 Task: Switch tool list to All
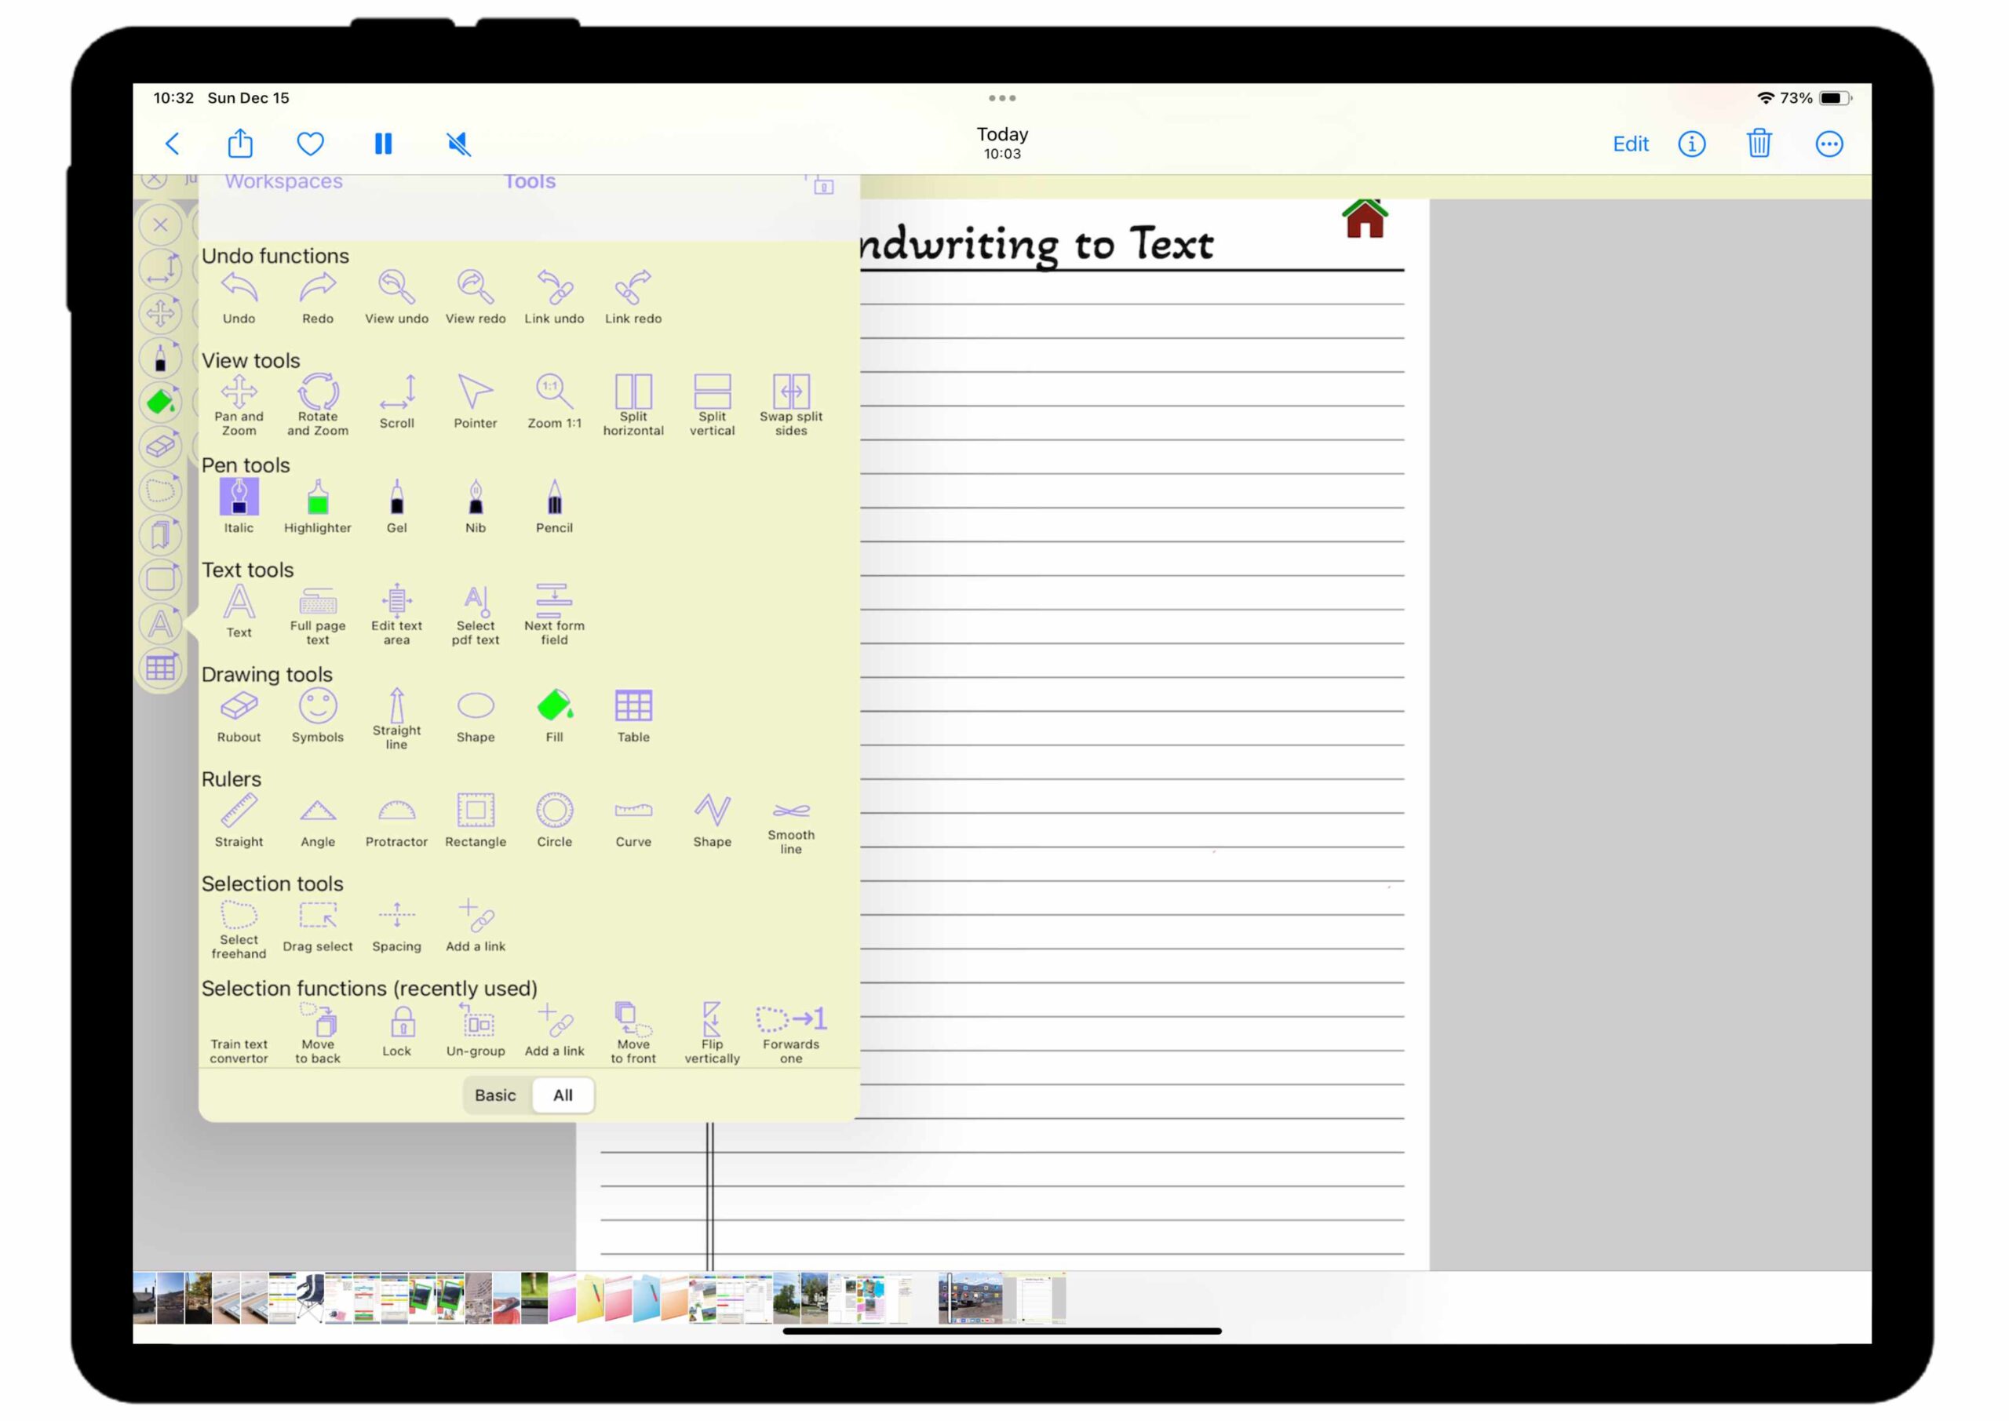pyautogui.click(x=563, y=1095)
